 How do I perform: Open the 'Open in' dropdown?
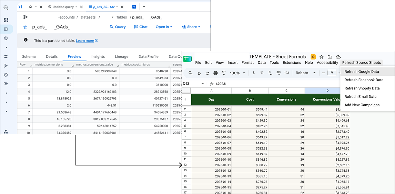coord(164,27)
